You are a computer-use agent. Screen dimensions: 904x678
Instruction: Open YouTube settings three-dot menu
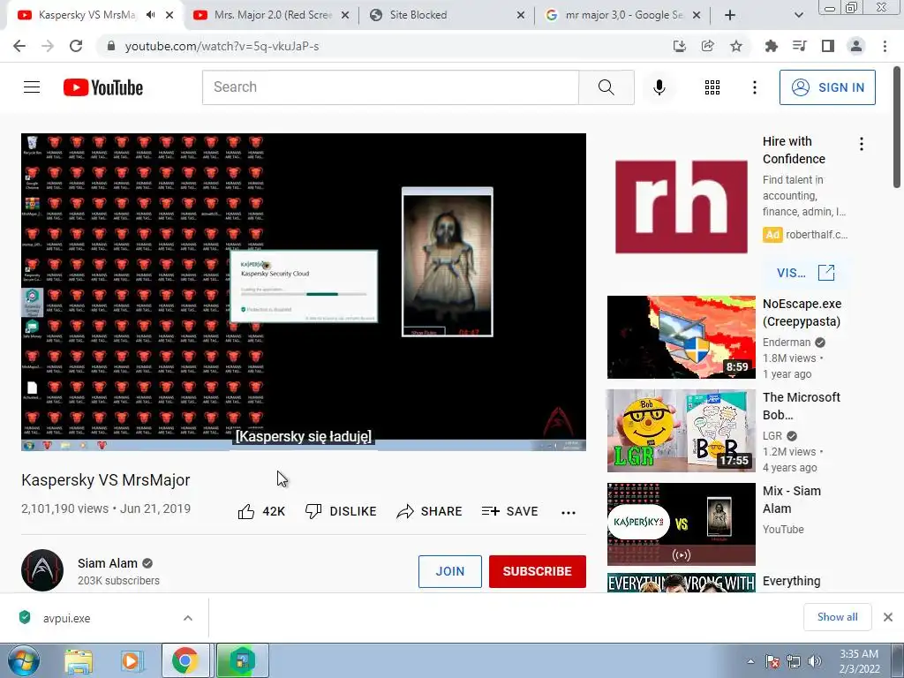tap(755, 87)
